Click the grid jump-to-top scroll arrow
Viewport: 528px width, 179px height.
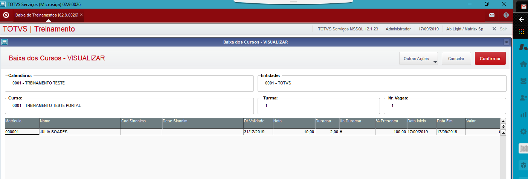click(x=503, y=121)
